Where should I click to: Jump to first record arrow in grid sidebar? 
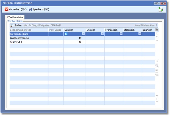click(x=157, y=34)
